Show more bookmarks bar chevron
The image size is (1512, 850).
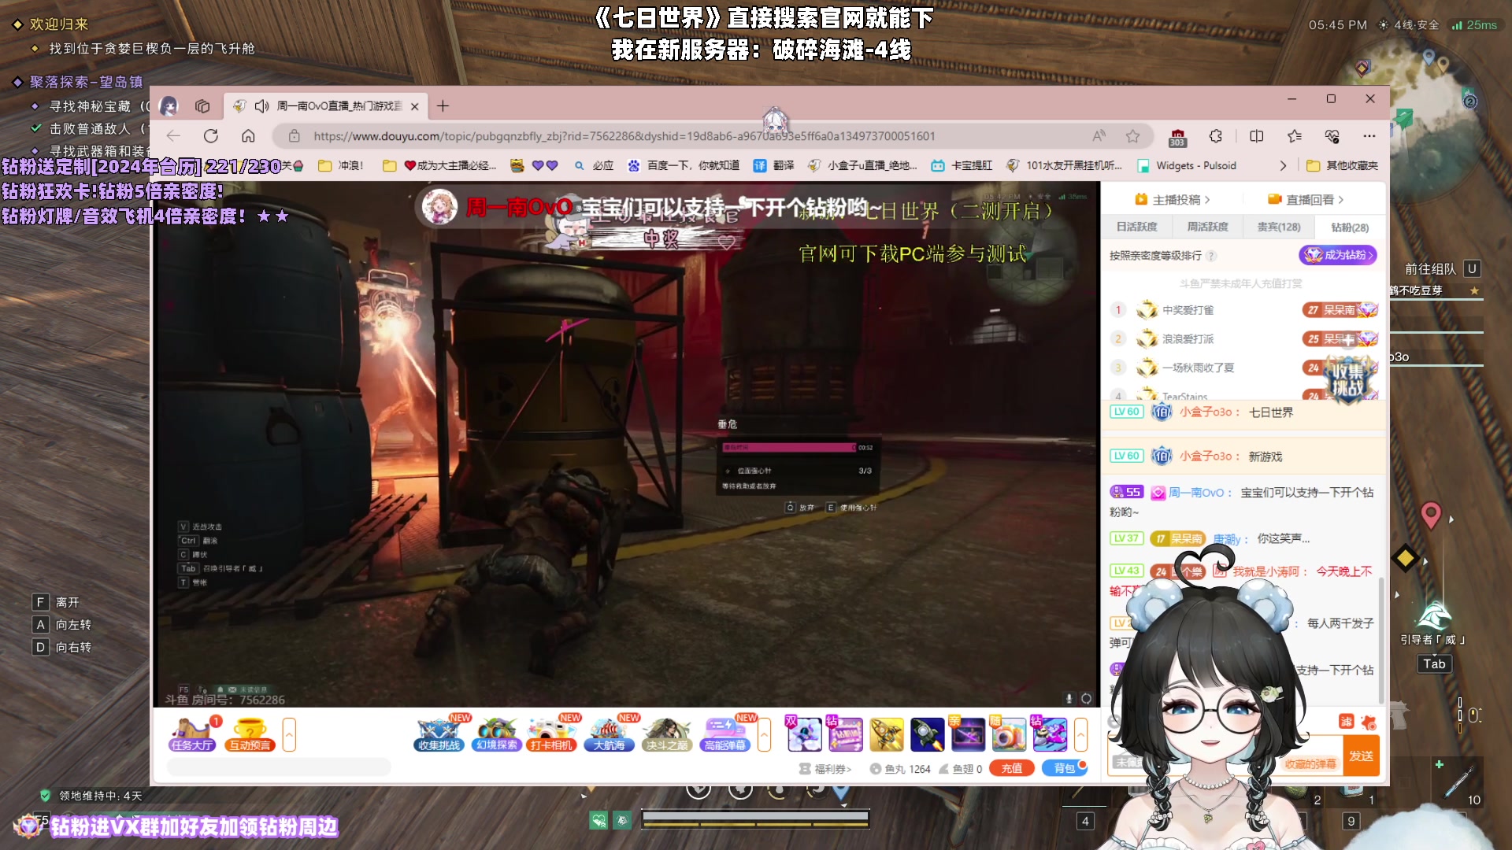(1283, 166)
